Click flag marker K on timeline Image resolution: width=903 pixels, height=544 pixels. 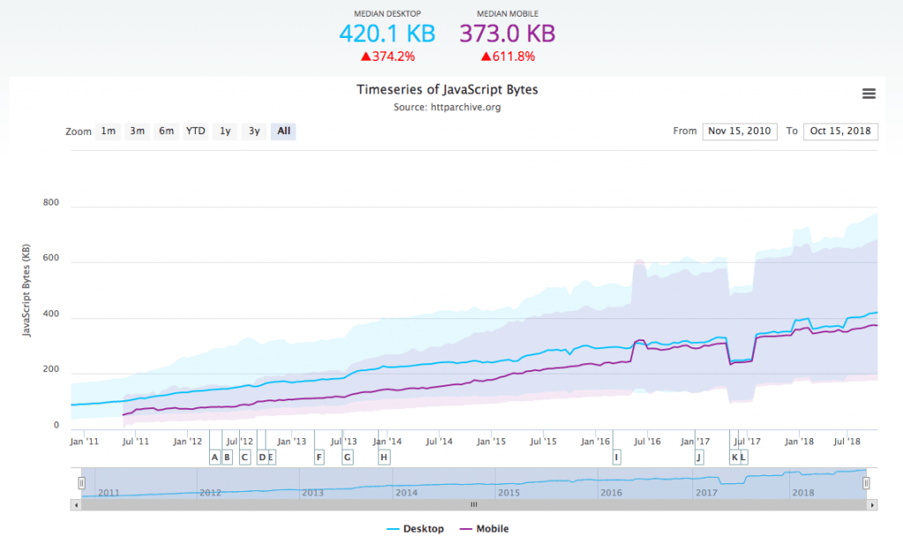point(735,457)
